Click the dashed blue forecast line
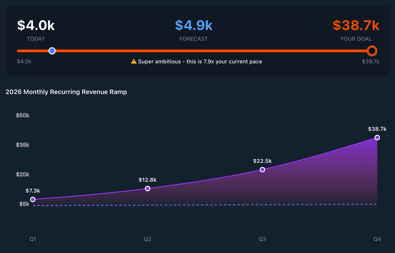This screenshot has height=253, width=395. 205,205
